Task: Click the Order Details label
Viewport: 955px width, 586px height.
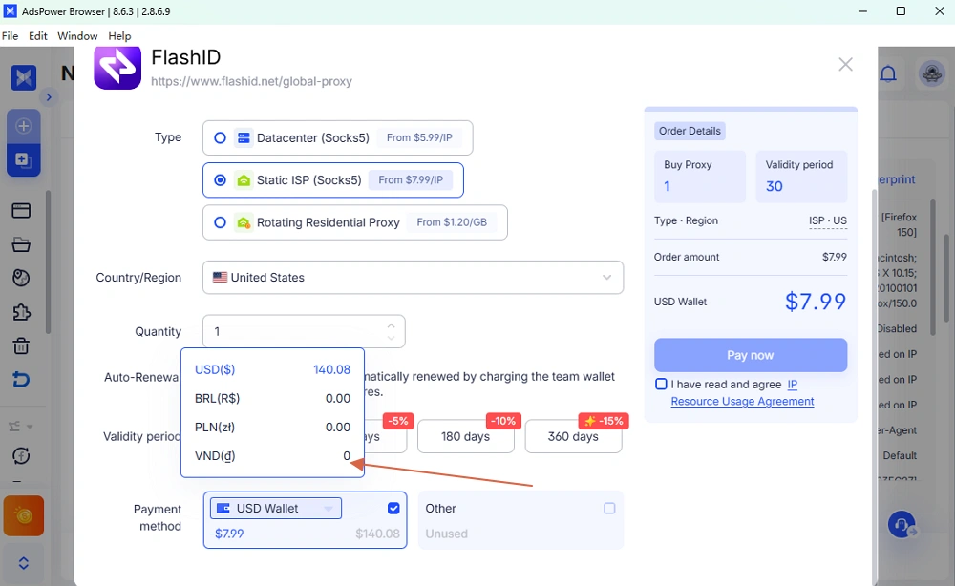Action: pyautogui.click(x=690, y=131)
